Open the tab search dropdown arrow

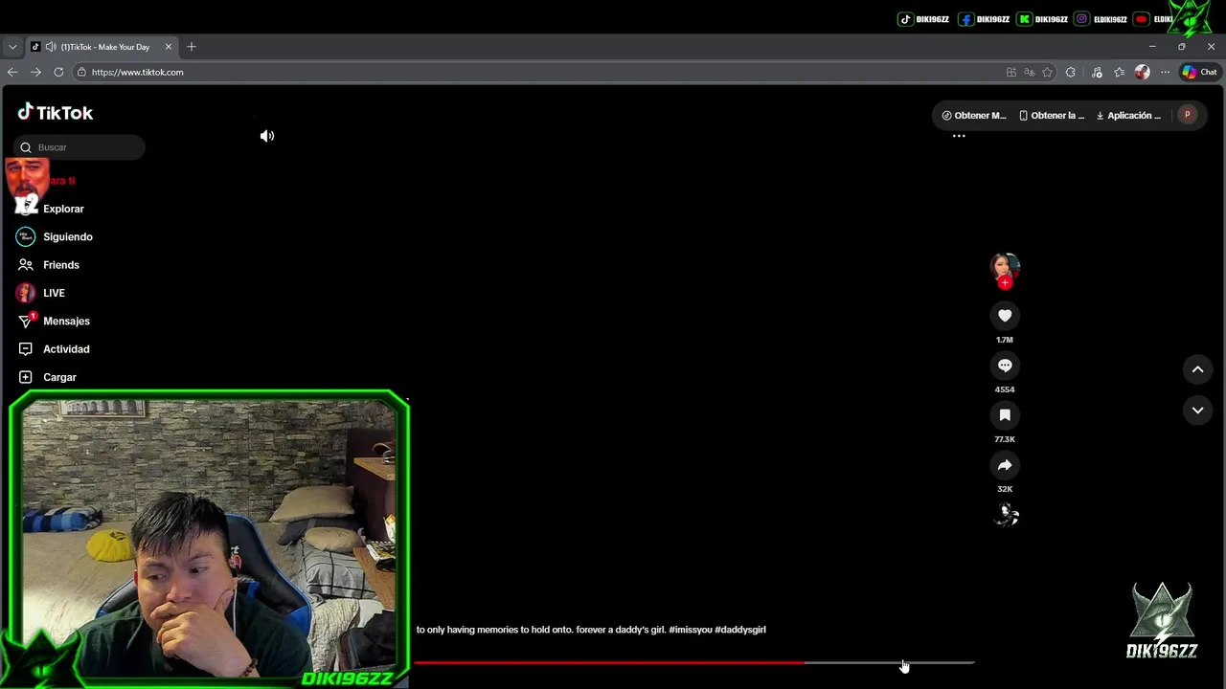click(12, 47)
